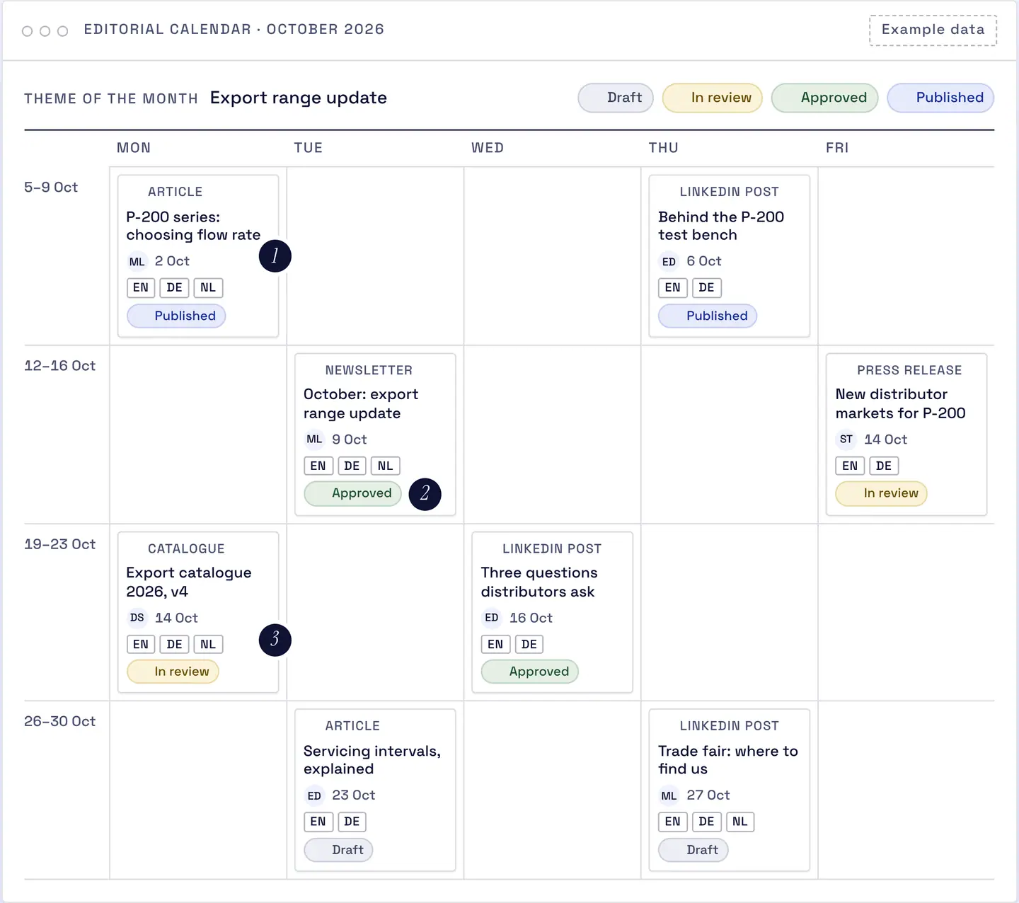Select the WED column header

(x=488, y=148)
